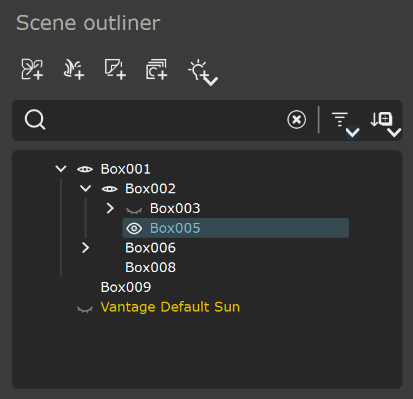Screen dimensions: 413x399
Task: Select Box009 in the outliner
Action: tap(126, 287)
